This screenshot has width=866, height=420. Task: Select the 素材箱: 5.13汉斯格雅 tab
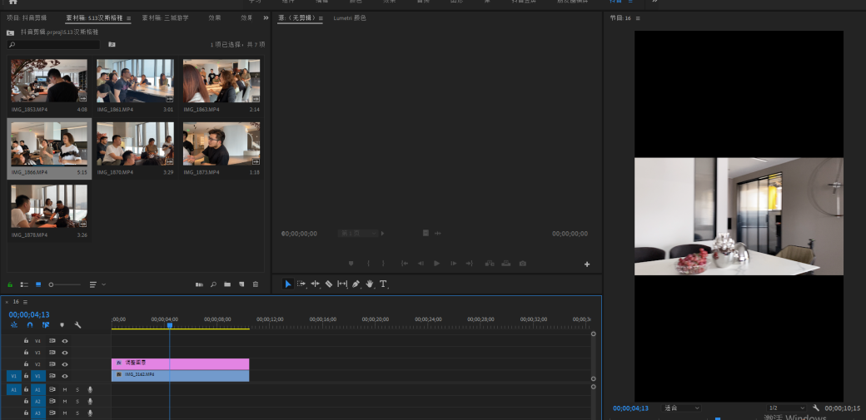95,17
